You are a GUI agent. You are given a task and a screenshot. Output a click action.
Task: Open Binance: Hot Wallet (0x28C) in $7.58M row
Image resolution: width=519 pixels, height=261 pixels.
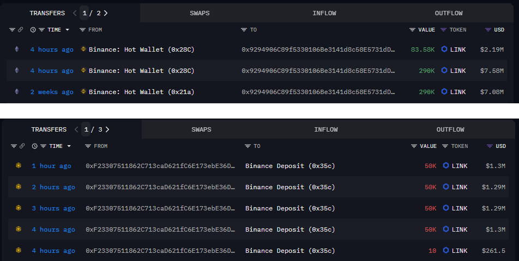pos(141,71)
